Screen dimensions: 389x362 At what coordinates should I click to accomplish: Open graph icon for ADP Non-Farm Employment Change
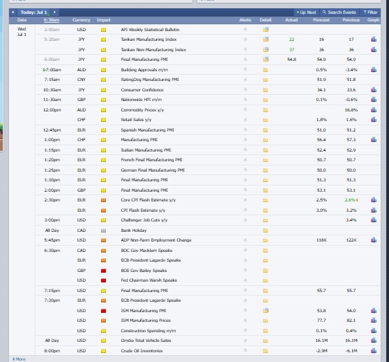[x=374, y=240]
